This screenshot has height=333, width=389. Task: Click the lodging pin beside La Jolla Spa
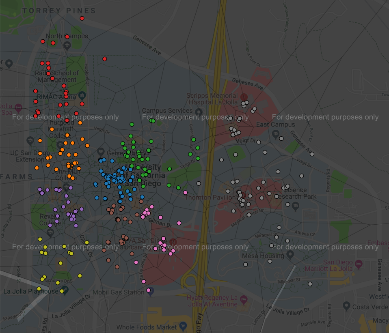pyautogui.click(x=18, y=107)
